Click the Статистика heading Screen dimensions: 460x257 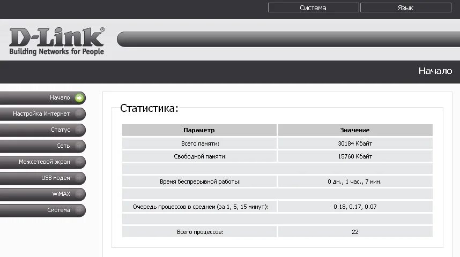point(149,108)
